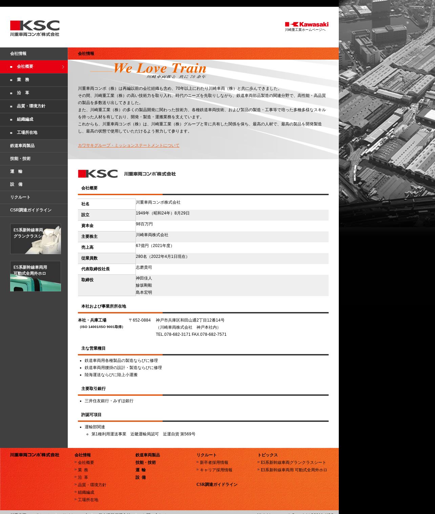Open 業務 link in the footer

[83, 470]
